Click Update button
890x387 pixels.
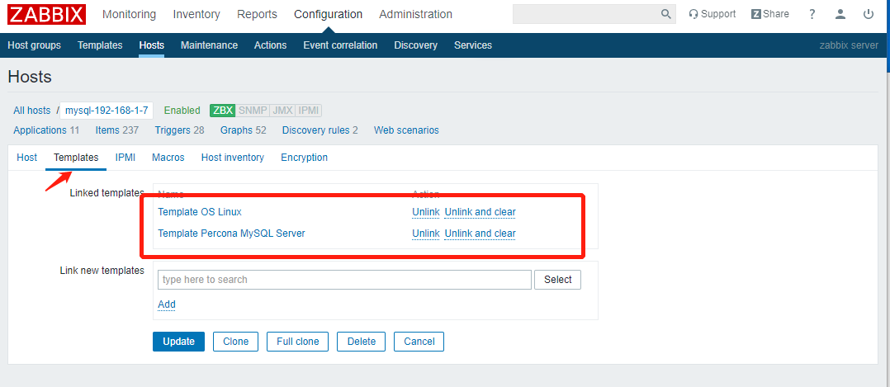[x=178, y=342]
